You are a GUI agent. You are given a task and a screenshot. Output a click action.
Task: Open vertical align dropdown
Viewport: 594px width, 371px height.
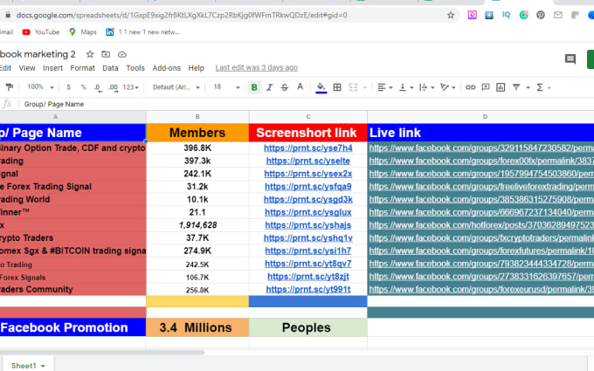pos(405,87)
